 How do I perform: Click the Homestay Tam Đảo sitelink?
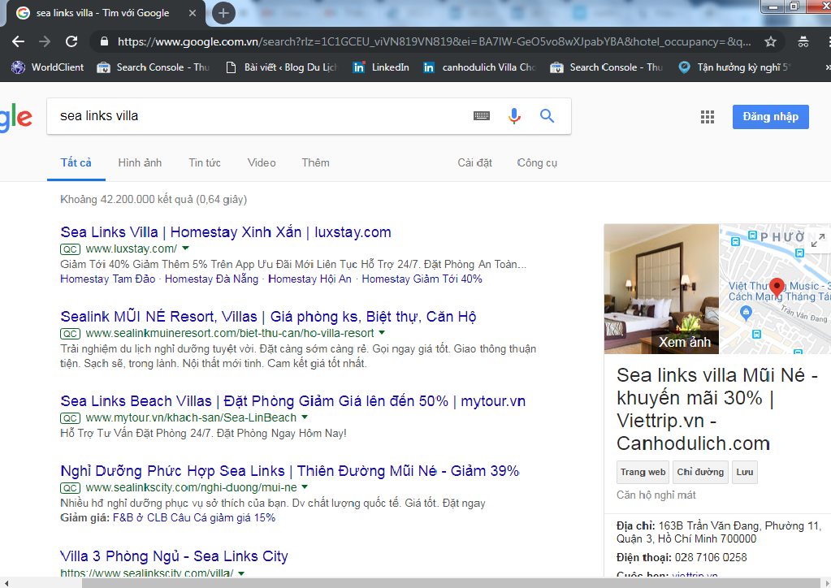click(108, 279)
